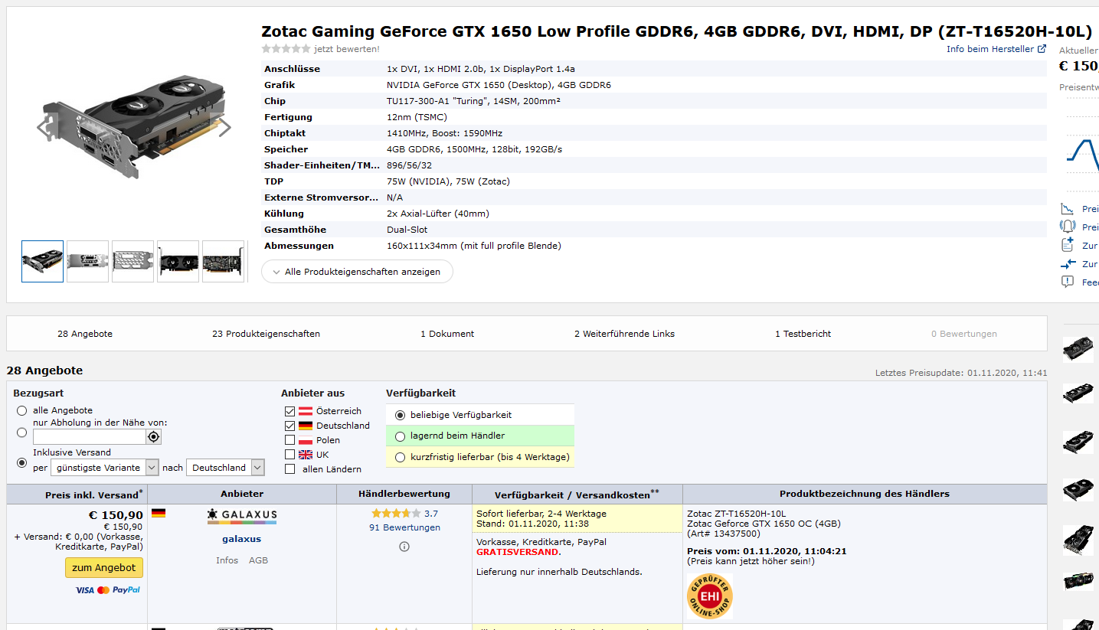
Task: Click the 'zum Angebot' button
Action: coord(104,568)
